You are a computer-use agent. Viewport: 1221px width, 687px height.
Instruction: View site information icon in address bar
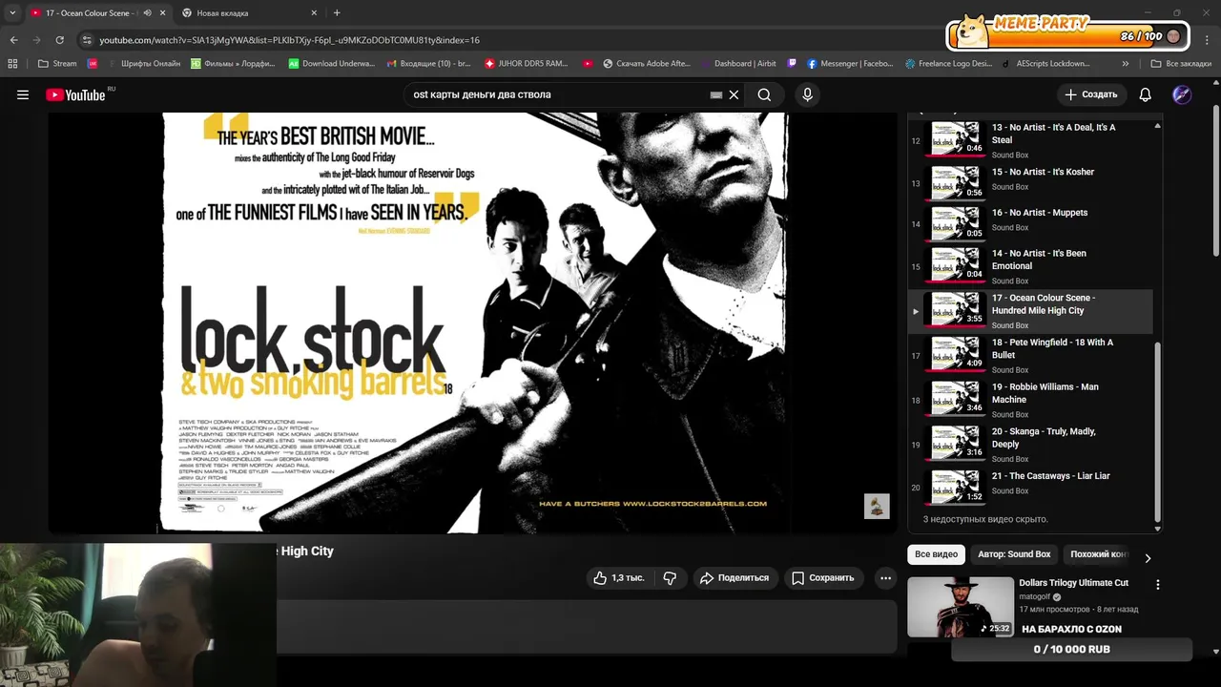(x=87, y=40)
